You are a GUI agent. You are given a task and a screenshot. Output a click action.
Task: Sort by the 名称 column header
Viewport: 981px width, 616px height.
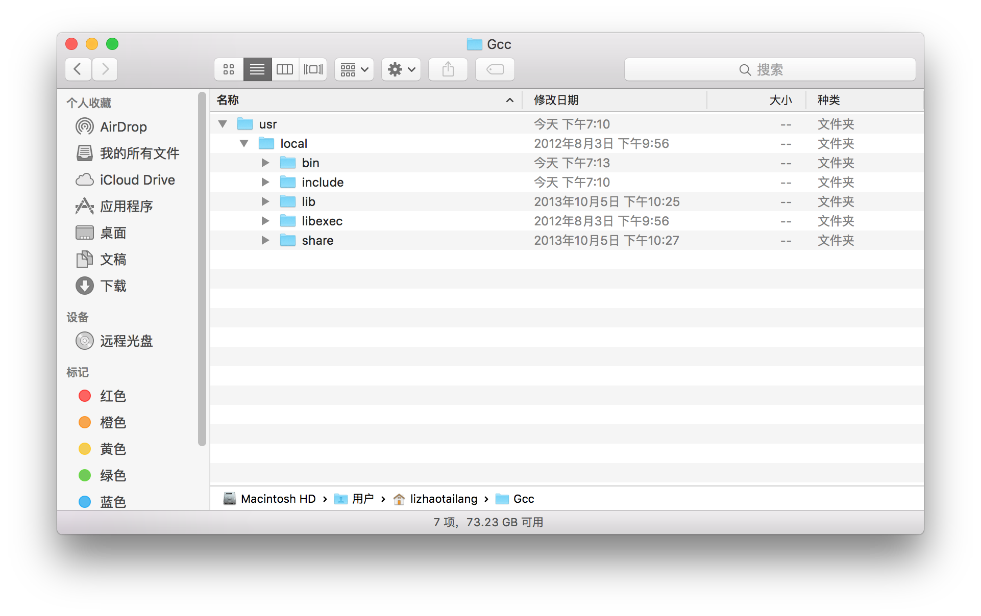366,100
